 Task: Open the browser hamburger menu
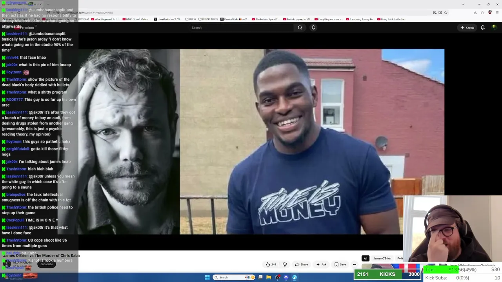coord(497,13)
